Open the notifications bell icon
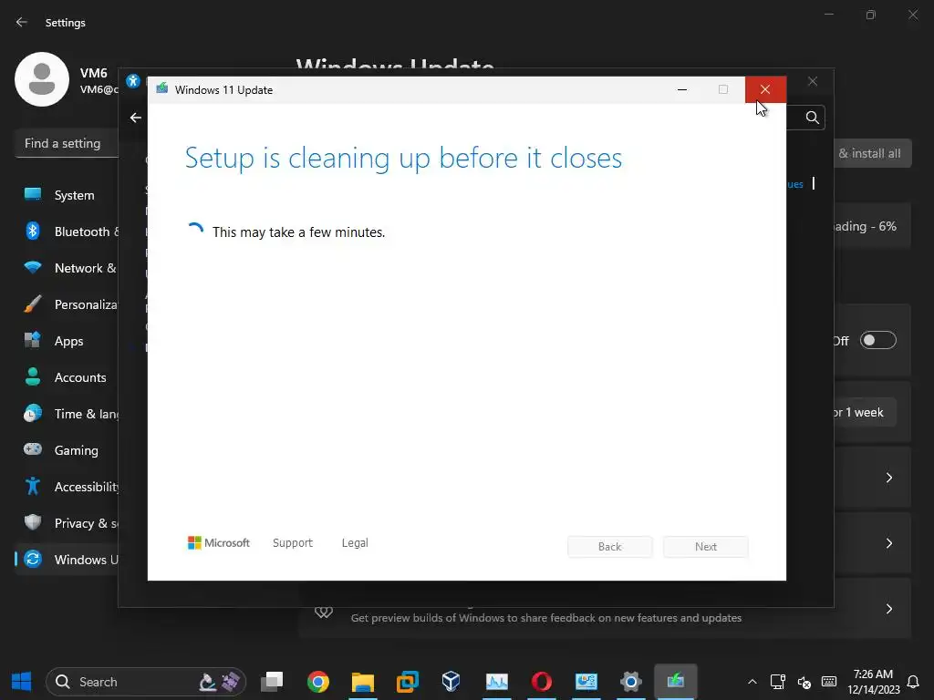934x700 pixels. (x=913, y=682)
